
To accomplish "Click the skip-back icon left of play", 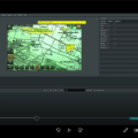I will click(x=59, y=130).
